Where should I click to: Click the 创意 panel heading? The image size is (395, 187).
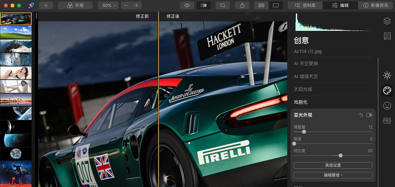point(301,40)
